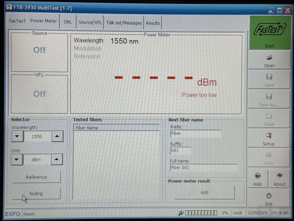This screenshot has height=221, width=294.
Task: Turn on the VFL
Action: pyautogui.click(x=39, y=94)
